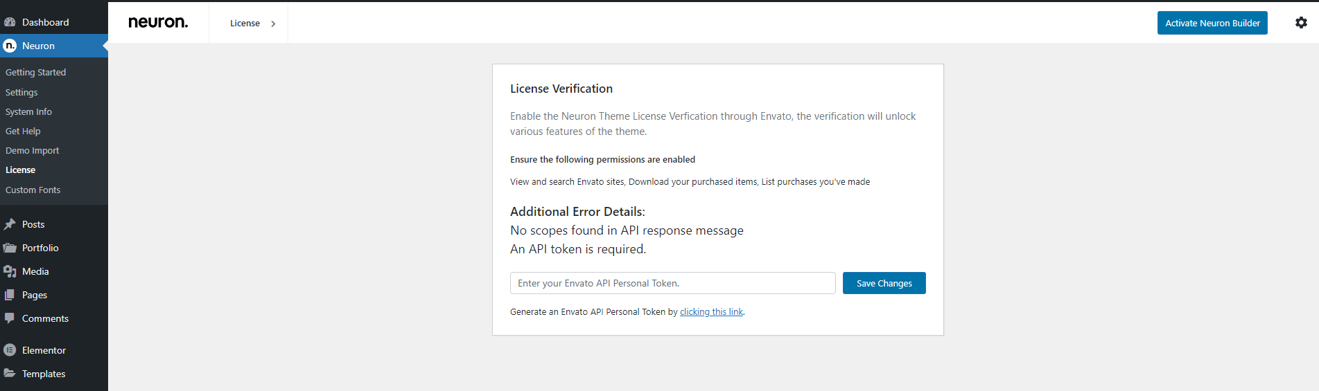The height and width of the screenshot is (391, 1319).
Task: Open Demo Import page
Action: click(x=32, y=150)
